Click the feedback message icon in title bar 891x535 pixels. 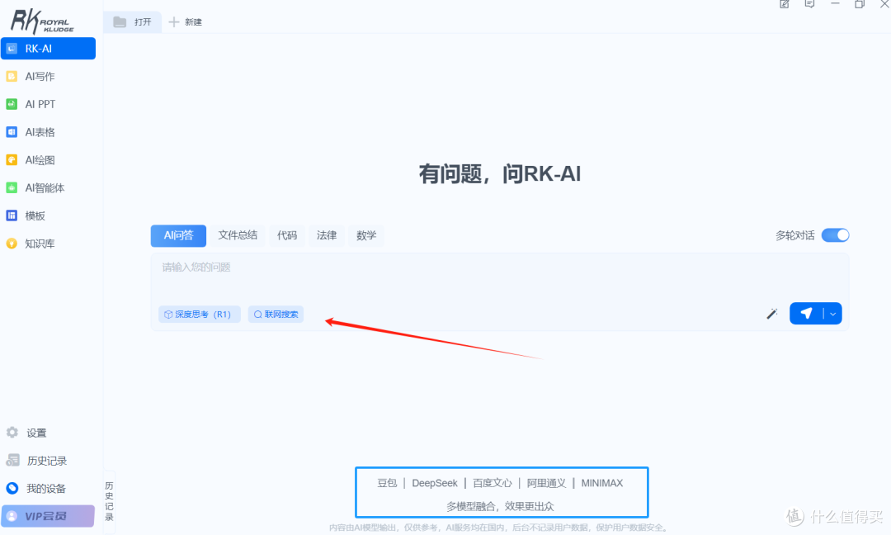810,5
